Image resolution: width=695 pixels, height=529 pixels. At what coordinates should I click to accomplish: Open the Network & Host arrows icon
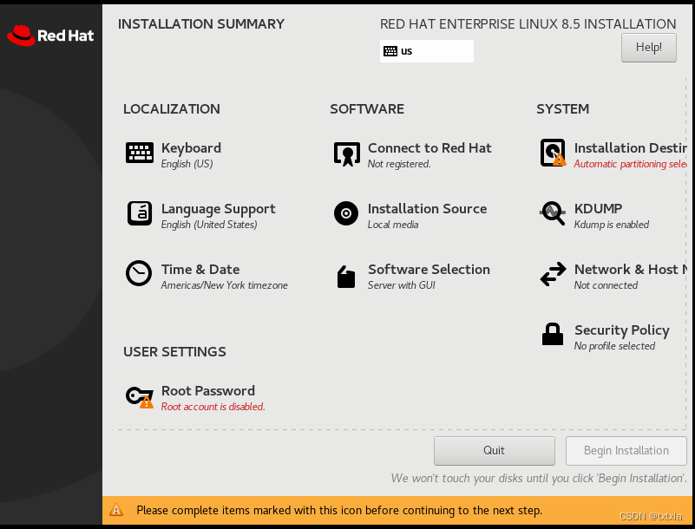pos(554,274)
